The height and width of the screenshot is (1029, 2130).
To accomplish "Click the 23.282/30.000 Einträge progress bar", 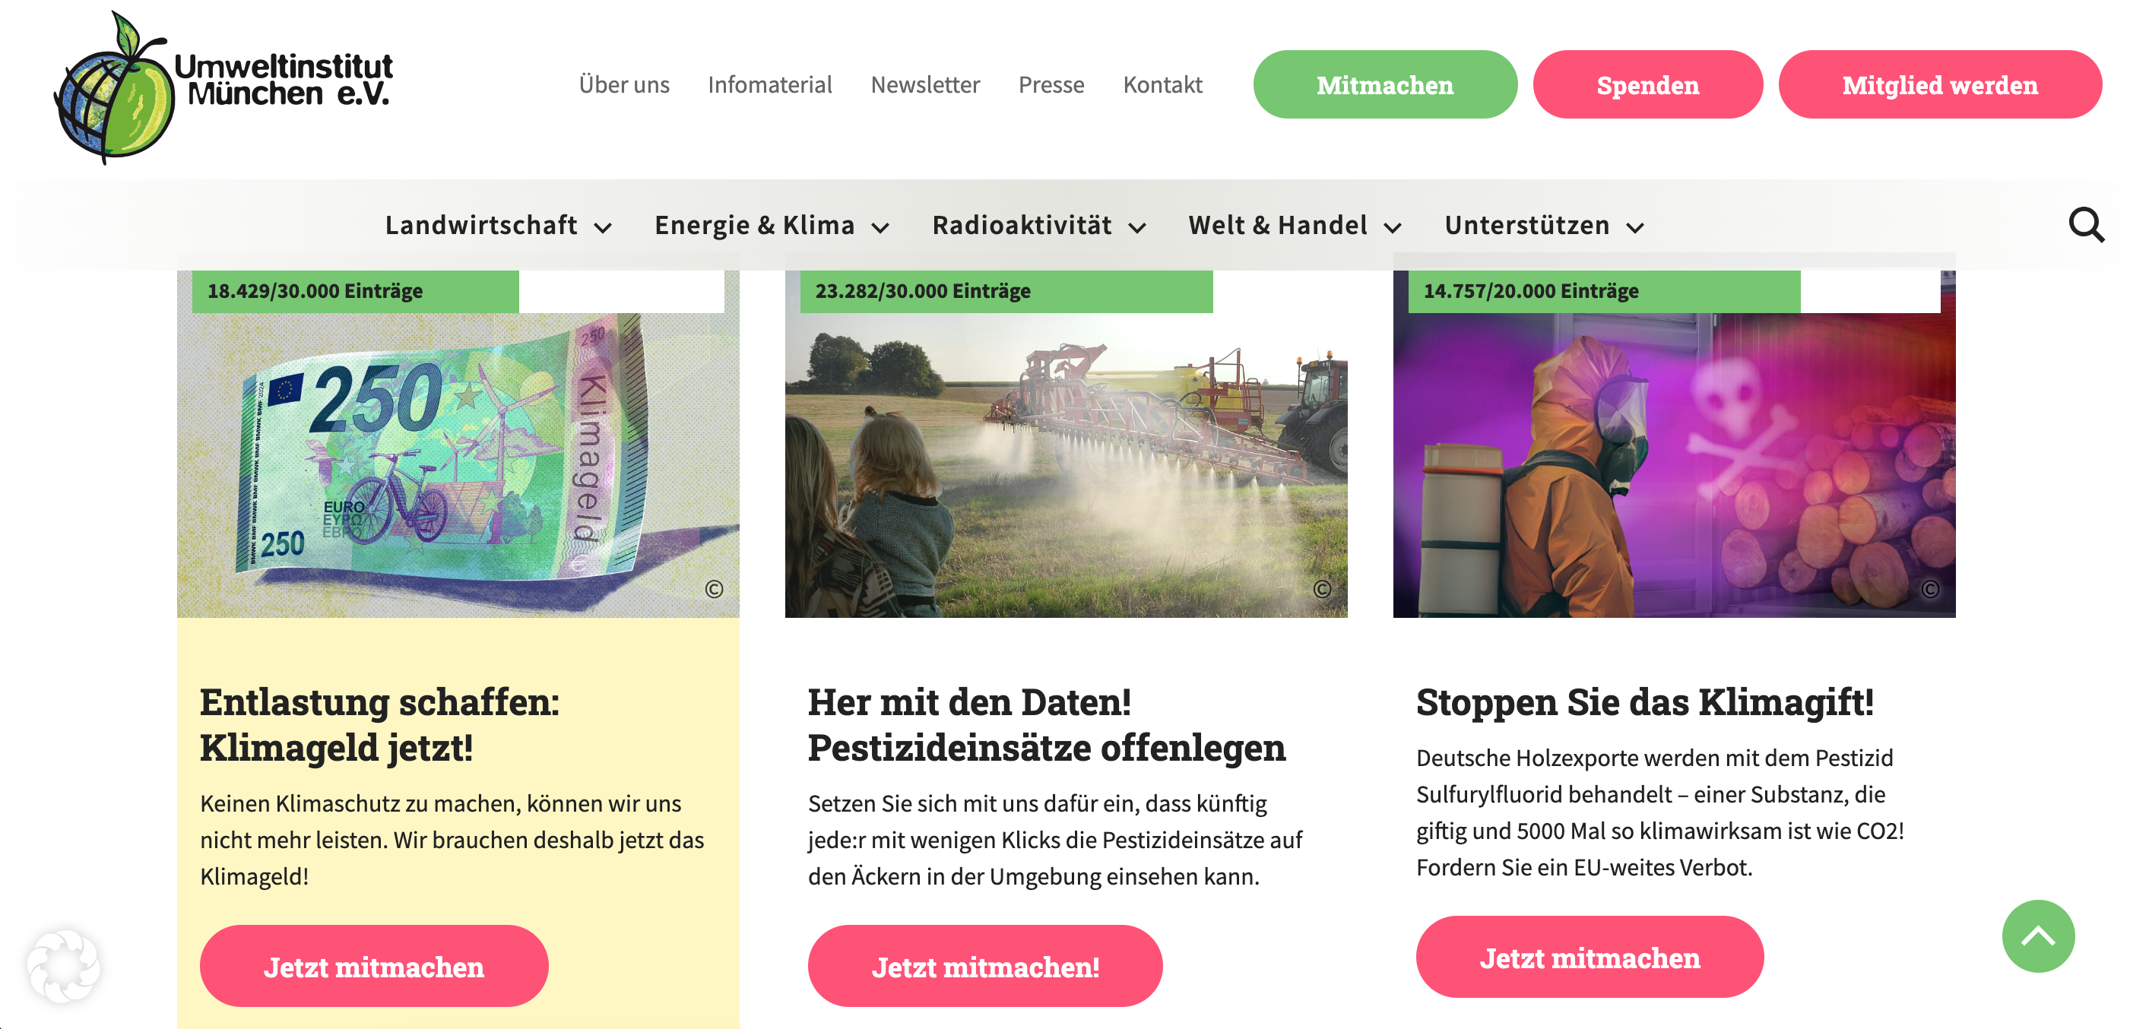I will click(x=1006, y=291).
